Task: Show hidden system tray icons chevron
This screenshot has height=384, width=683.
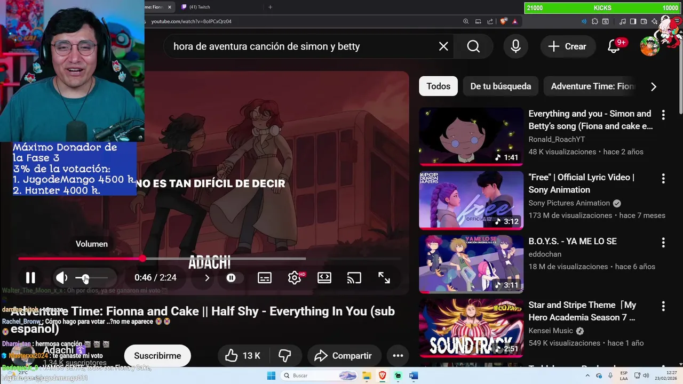Action: 587,375
